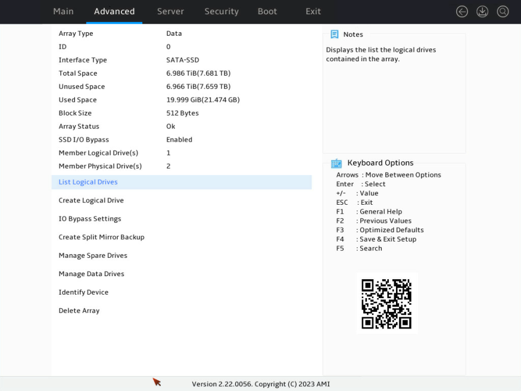Click the save/download icon in header
The width and height of the screenshot is (521, 391).
(x=482, y=12)
